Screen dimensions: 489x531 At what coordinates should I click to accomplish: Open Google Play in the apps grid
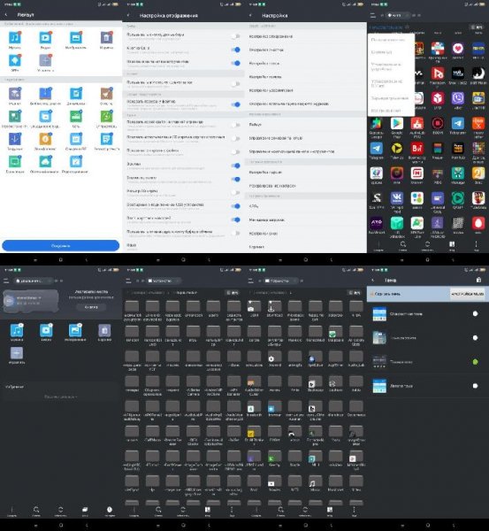point(397,123)
